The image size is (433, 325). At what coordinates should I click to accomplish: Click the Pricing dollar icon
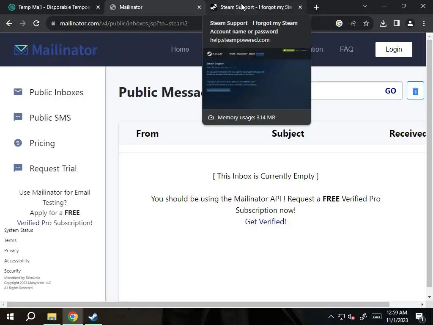click(18, 143)
